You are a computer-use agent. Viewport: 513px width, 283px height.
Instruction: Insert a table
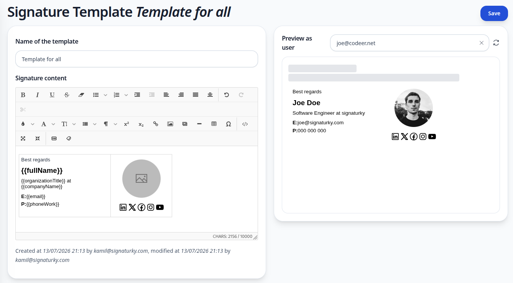(x=214, y=124)
